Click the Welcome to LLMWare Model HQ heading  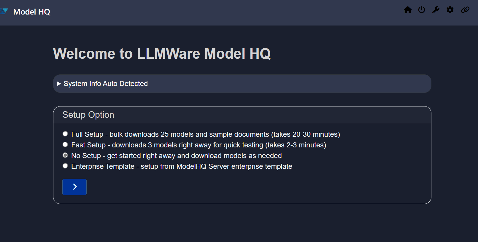(x=162, y=54)
